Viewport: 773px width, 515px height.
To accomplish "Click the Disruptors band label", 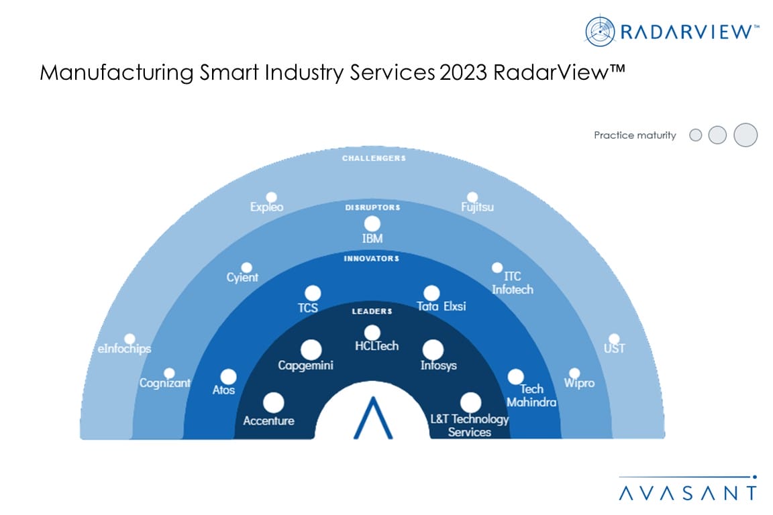I will coord(373,207).
